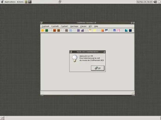Screen dimensions: 161x120
Task: Click the pale yellow toolbar icon
Action: pos(95,30)
